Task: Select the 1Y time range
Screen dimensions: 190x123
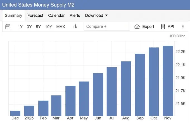Action: point(20,26)
